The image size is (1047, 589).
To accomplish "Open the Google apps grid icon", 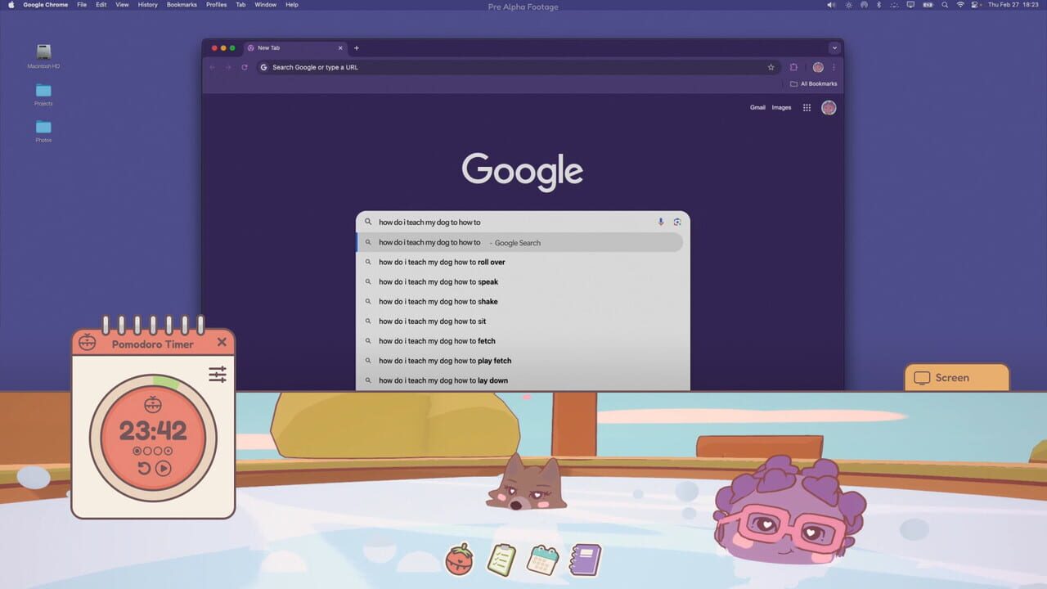I will click(806, 107).
